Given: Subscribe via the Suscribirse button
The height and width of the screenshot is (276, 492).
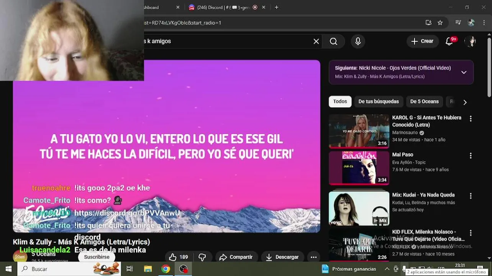Looking at the screenshot, I should pyautogui.click(x=97, y=257).
